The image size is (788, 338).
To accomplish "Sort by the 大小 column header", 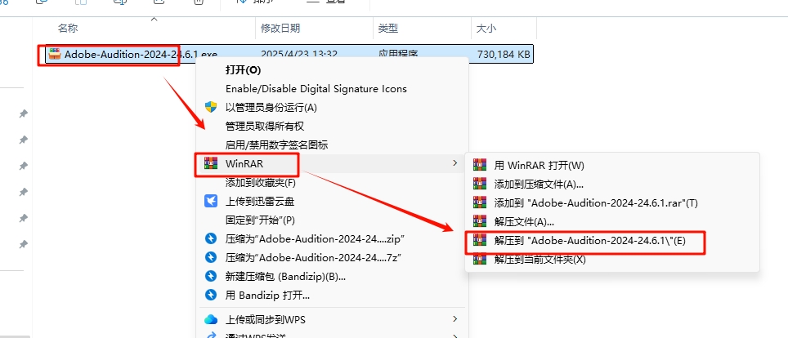I will (486, 29).
